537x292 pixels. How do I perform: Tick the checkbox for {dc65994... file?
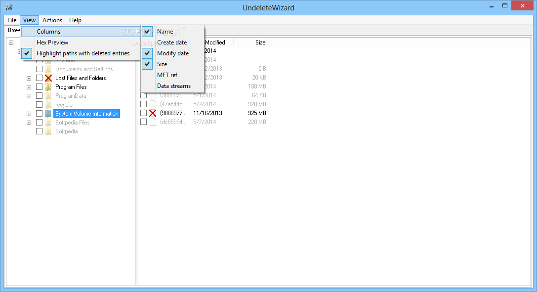(x=143, y=122)
